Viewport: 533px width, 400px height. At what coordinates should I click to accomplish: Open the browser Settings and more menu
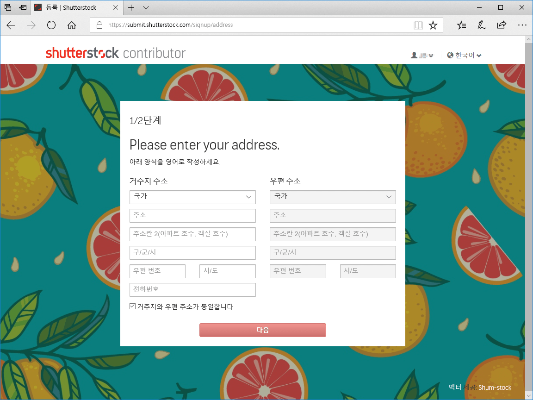[522, 25]
